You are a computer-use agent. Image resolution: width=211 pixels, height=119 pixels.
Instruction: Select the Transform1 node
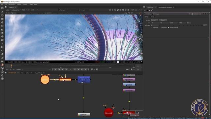click(129, 90)
